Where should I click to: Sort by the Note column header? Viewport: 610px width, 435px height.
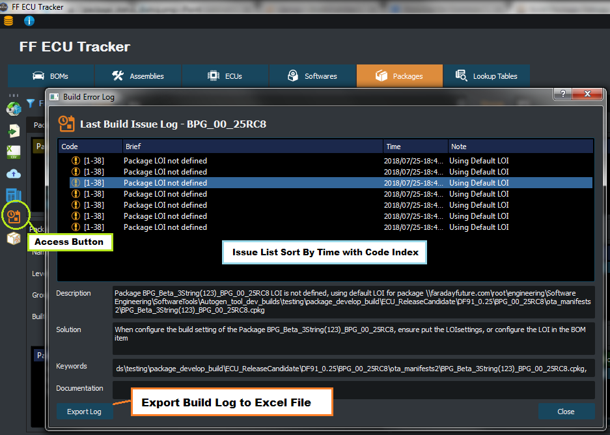click(x=521, y=147)
